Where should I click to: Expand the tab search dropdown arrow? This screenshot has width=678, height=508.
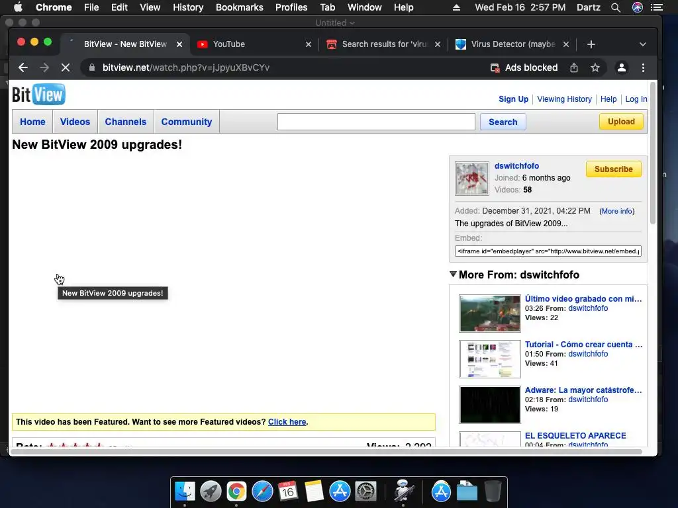[x=642, y=44]
